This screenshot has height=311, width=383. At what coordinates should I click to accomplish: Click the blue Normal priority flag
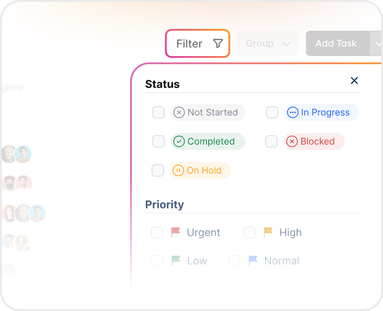(253, 261)
